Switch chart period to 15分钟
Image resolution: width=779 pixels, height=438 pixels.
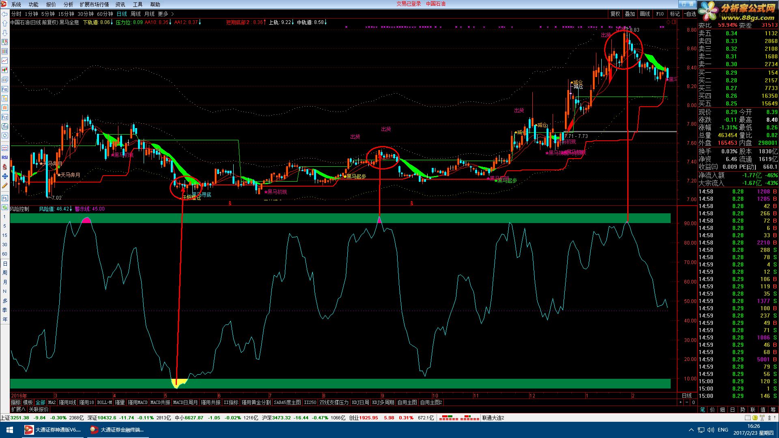(66, 14)
